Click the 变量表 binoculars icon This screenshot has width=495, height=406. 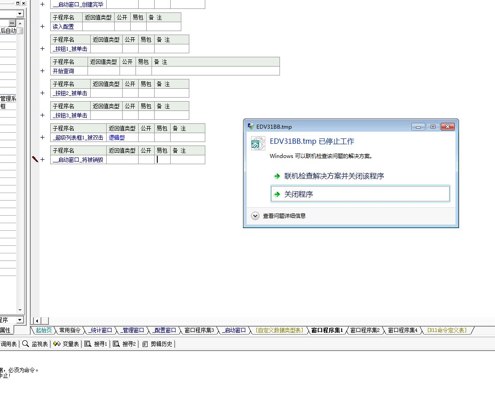click(56, 344)
